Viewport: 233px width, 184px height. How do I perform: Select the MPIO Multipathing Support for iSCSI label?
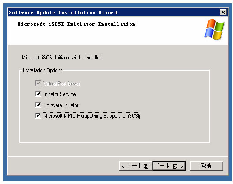(91, 116)
